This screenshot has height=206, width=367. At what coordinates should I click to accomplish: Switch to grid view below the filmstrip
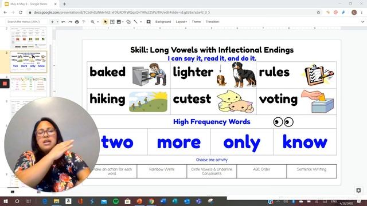tap(38, 192)
